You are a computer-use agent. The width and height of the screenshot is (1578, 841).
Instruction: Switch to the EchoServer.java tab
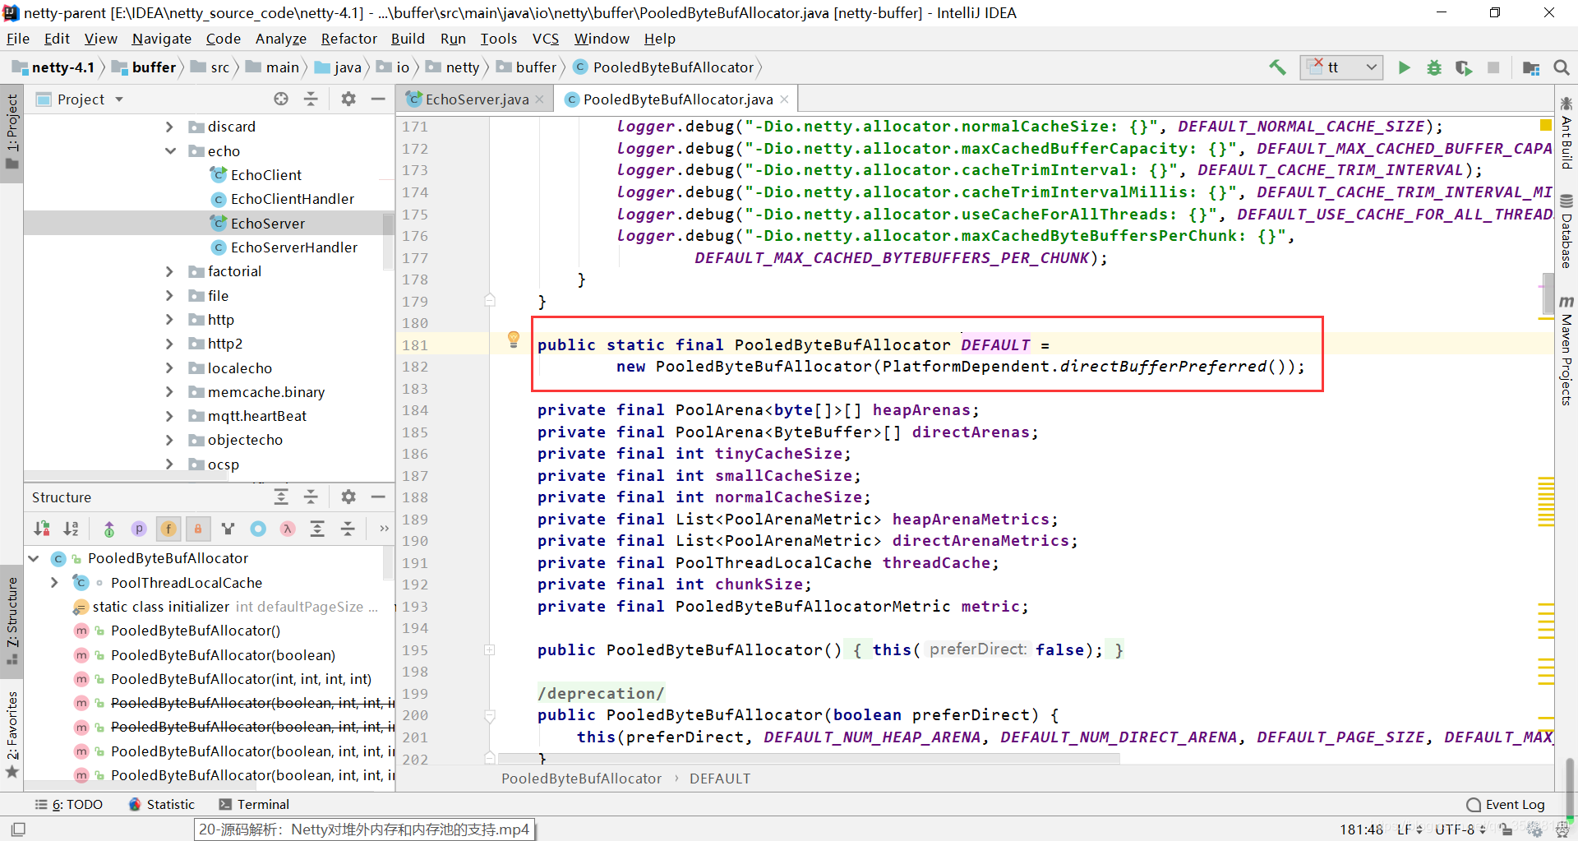click(x=477, y=99)
